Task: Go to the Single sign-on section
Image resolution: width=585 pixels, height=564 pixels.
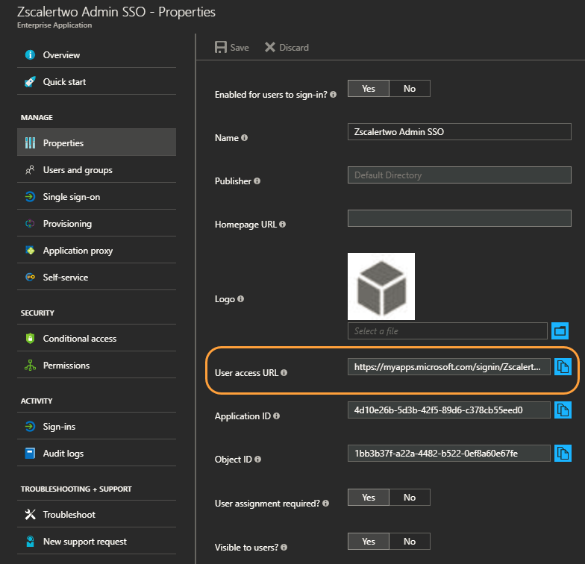Action: [72, 197]
